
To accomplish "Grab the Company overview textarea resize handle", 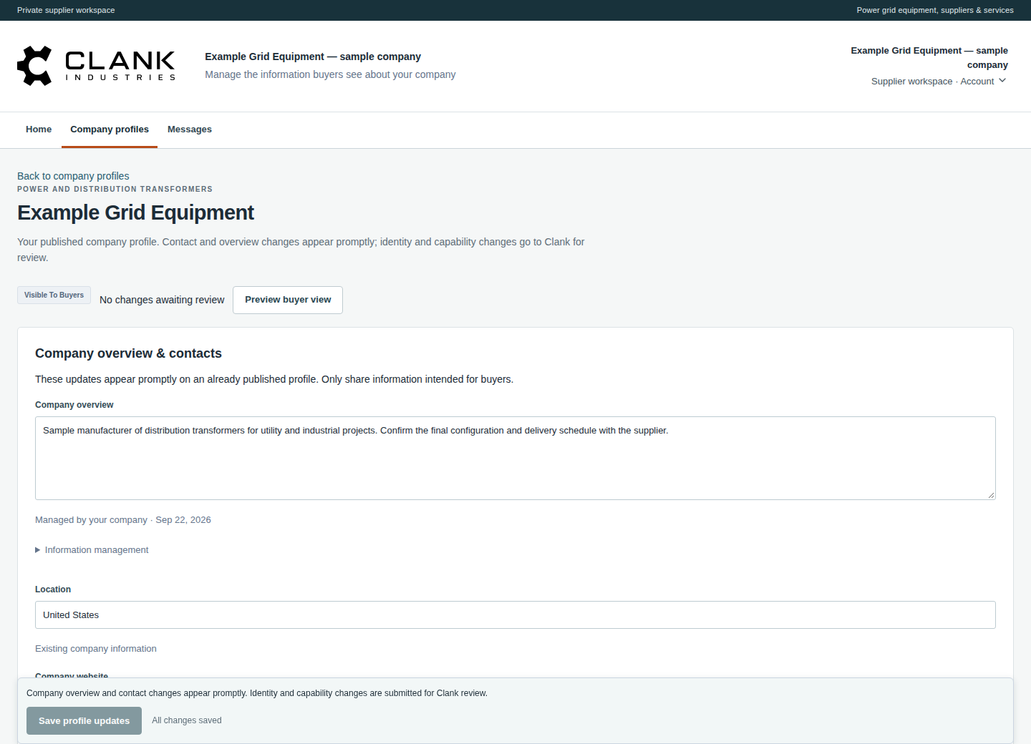I will click(x=991, y=495).
